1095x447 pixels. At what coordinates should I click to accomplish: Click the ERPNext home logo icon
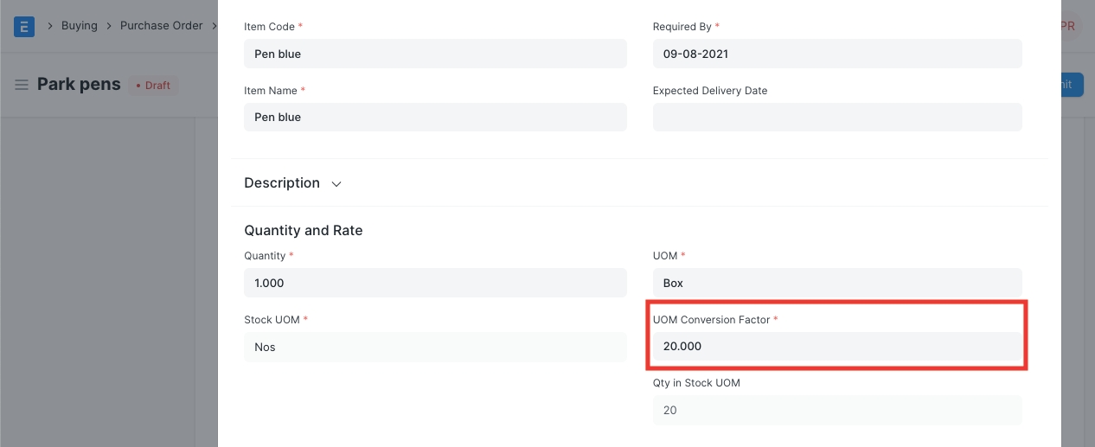tap(24, 26)
